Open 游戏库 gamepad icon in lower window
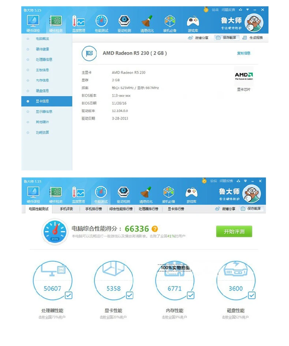The image size is (289, 346). click(191, 192)
